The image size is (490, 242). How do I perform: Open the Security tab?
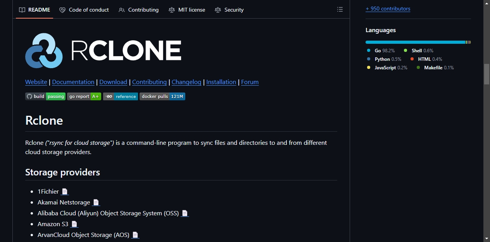(229, 10)
